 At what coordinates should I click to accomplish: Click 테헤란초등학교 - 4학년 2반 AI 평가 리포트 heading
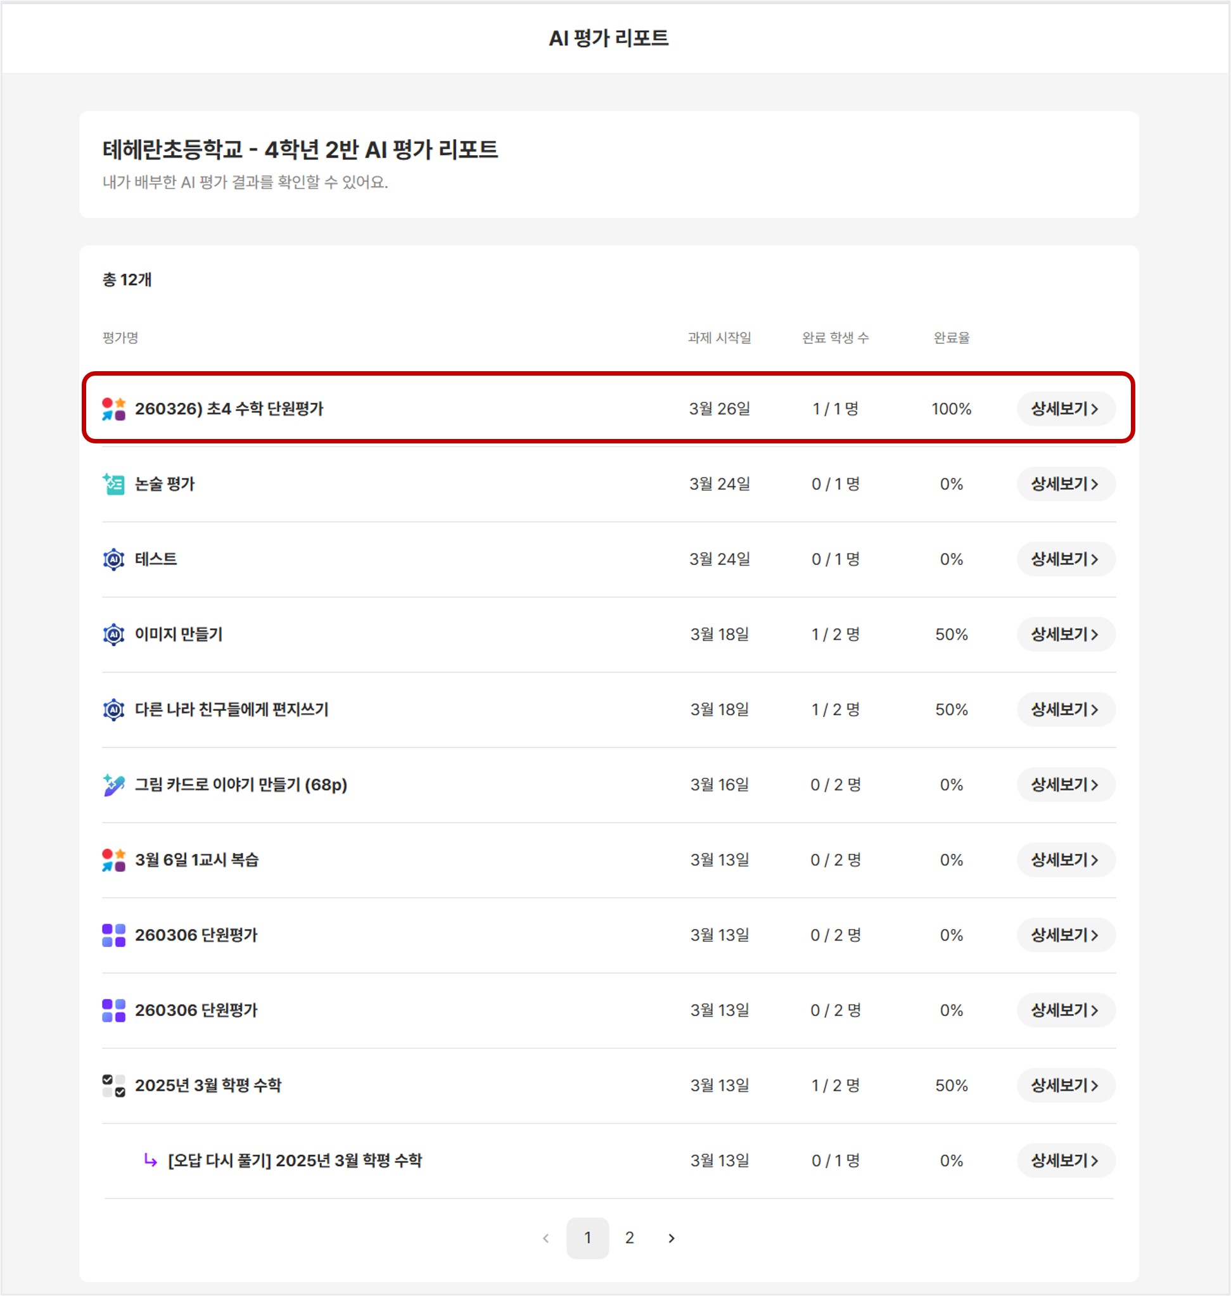(300, 149)
